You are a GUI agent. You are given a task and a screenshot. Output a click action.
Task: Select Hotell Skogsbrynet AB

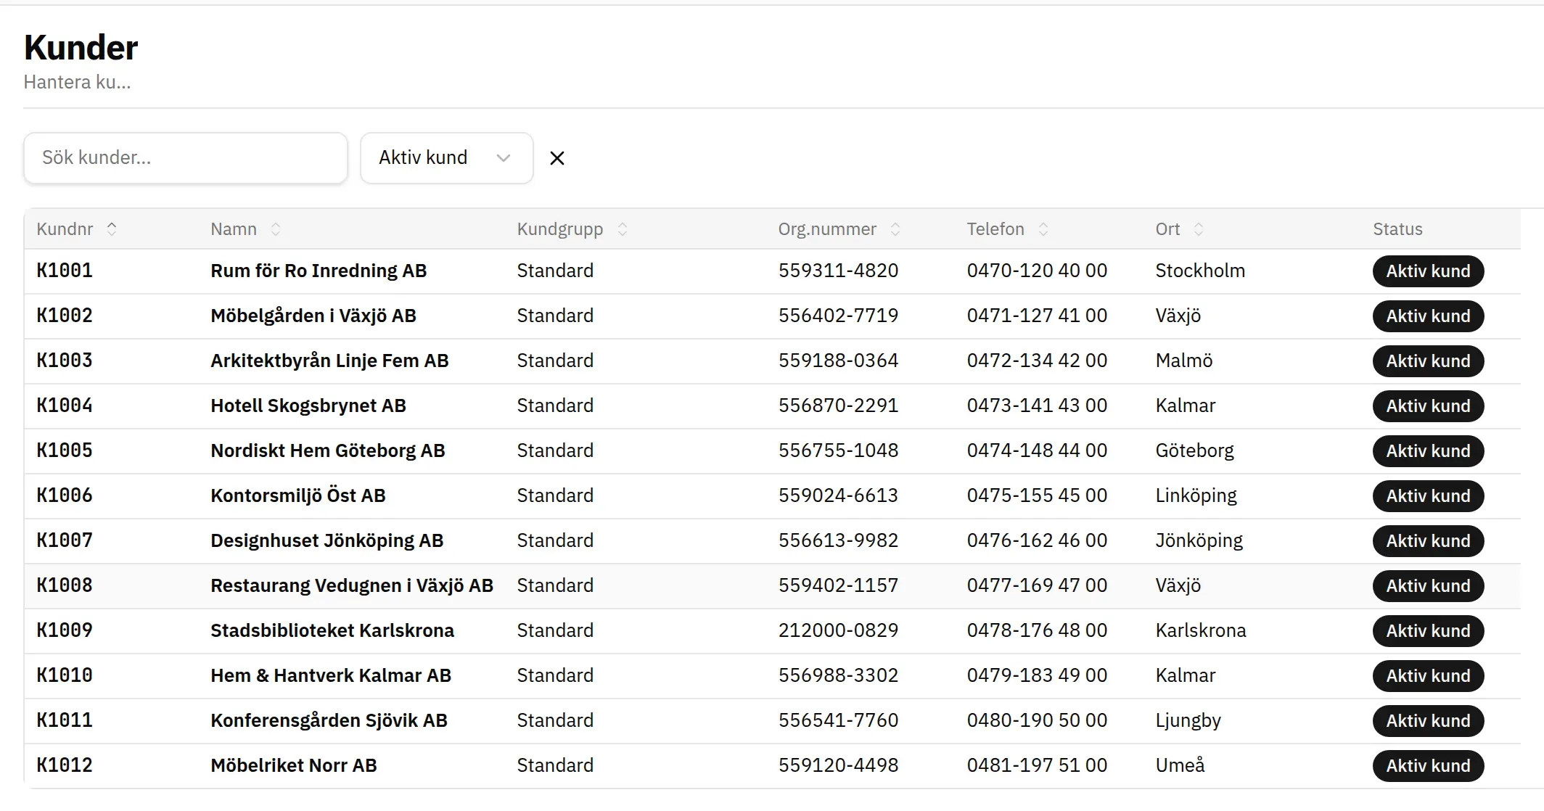pyautogui.click(x=308, y=406)
